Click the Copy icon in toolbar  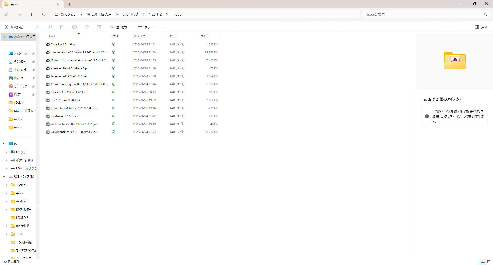(x=50, y=27)
